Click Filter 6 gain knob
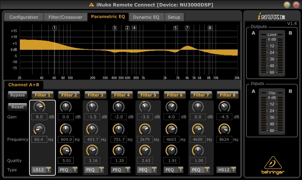This screenshot has width=302, height=180. pos(171,107)
